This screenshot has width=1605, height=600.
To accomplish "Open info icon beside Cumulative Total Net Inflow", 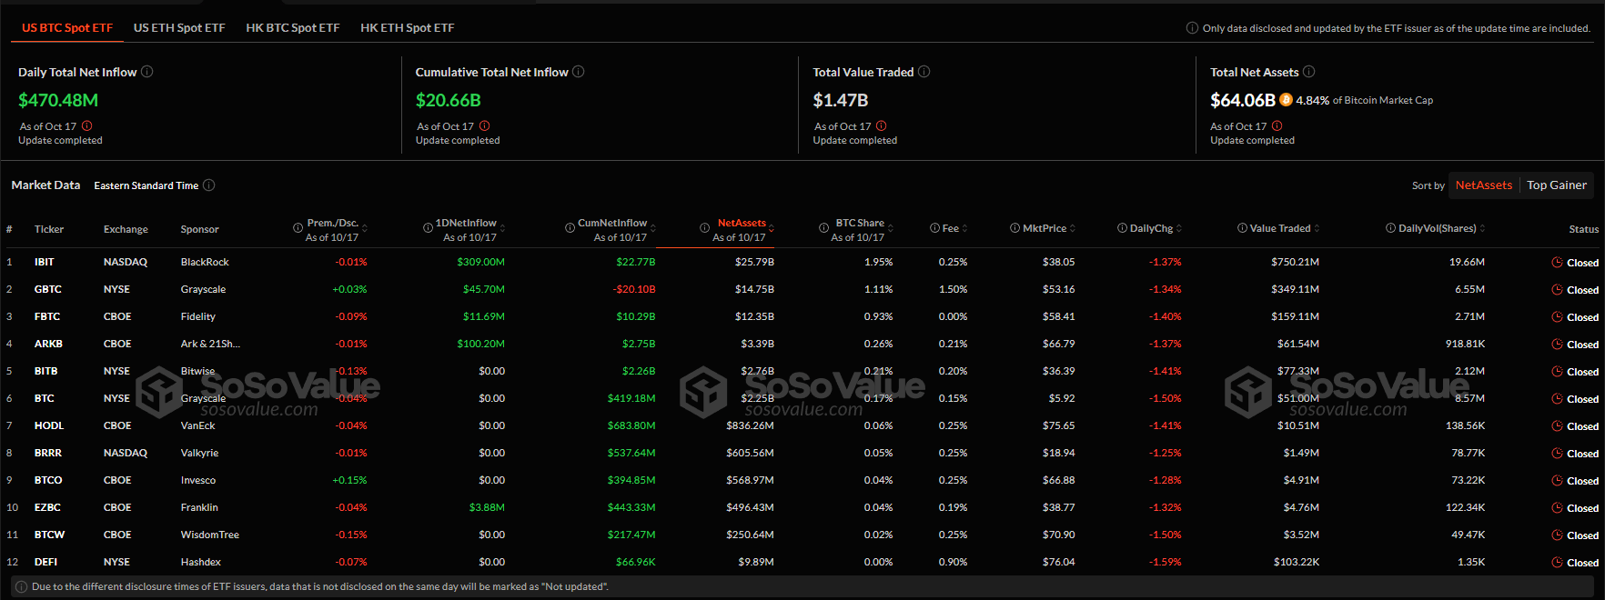I will click(x=579, y=72).
